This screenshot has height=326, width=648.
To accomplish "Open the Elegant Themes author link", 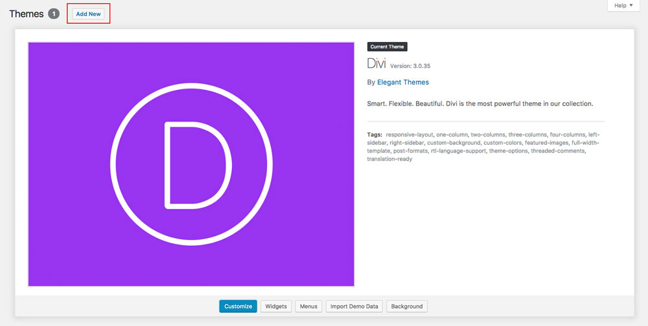I will click(x=402, y=82).
